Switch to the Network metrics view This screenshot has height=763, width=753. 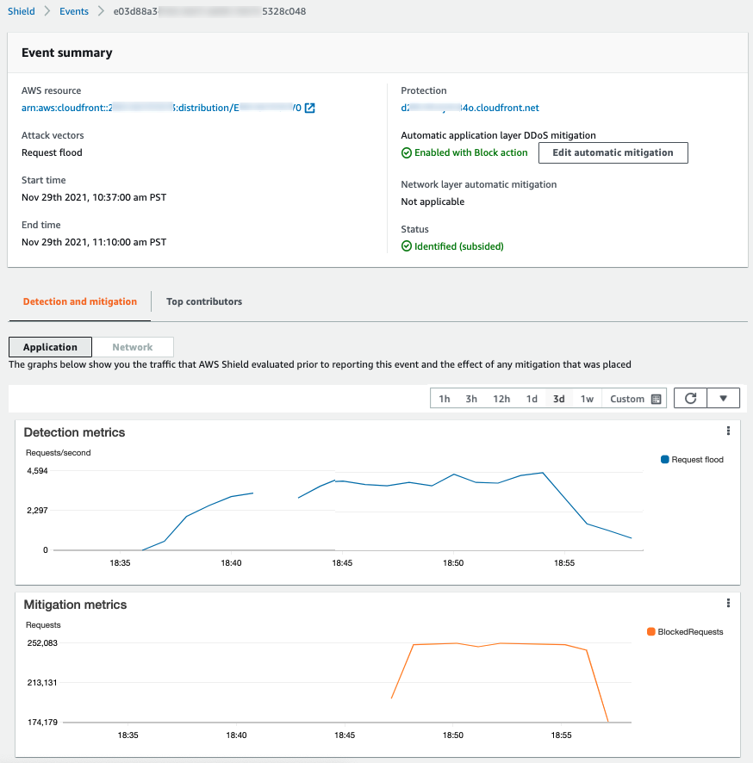[133, 346]
